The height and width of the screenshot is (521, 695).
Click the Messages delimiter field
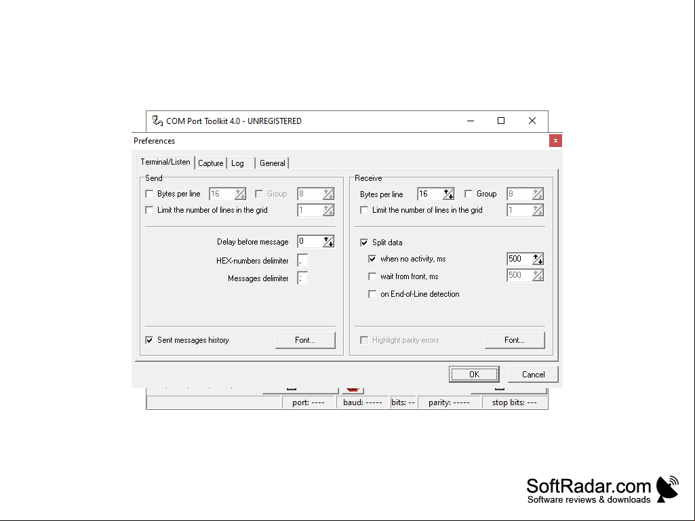click(302, 278)
